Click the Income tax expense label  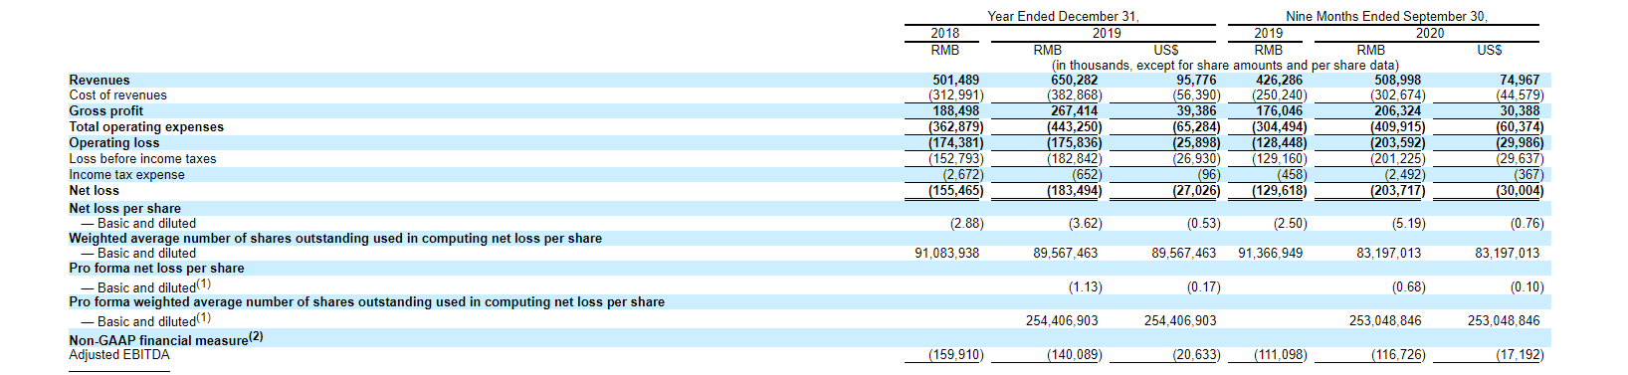coord(126,175)
